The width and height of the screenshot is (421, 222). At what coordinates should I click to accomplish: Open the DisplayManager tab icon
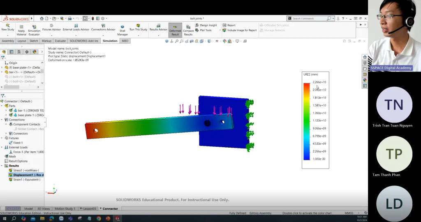(35, 52)
